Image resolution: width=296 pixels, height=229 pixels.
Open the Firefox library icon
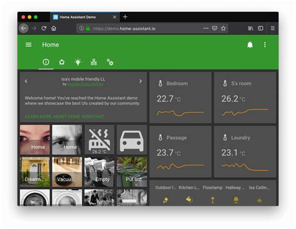(x=250, y=28)
